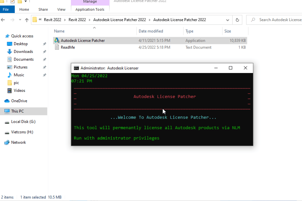Screen dimensions: 302x201
Task: Click the Music folder icon
Action: (x=9, y=75)
